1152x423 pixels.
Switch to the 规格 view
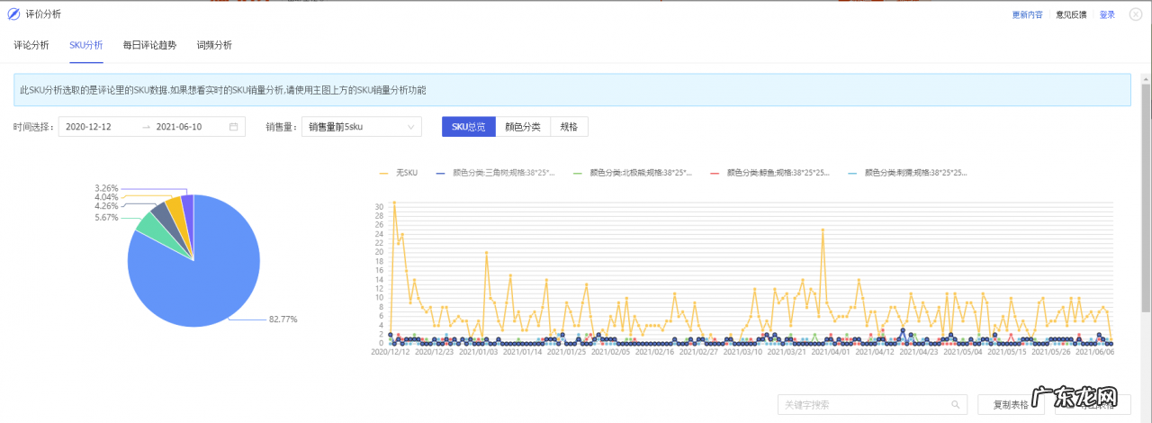pos(569,127)
